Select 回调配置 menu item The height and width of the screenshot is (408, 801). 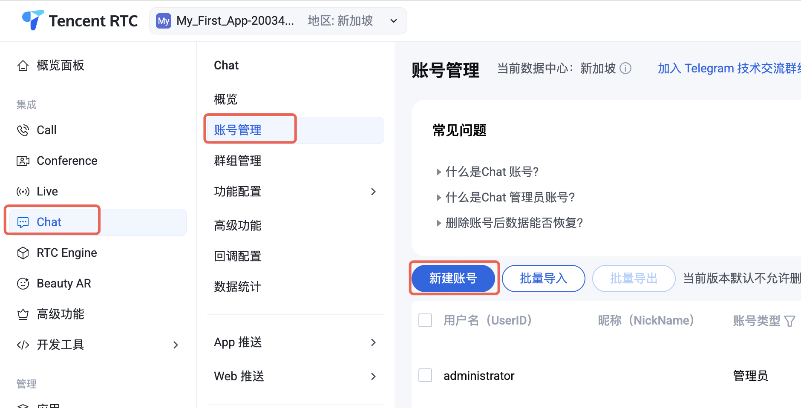[x=238, y=256]
